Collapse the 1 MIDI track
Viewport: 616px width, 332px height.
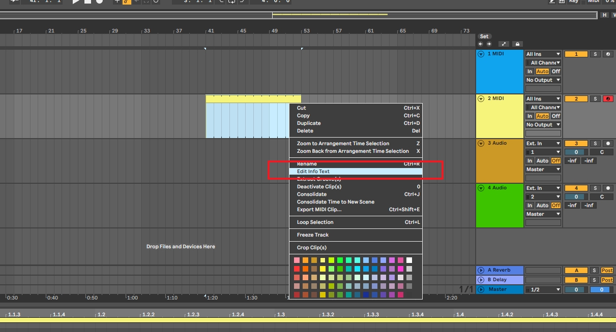pyautogui.click(x=481, y=54)
